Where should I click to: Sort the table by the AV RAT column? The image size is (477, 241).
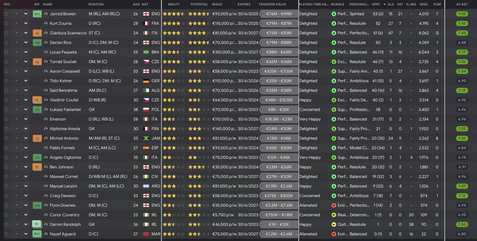(x=461, y=4)
